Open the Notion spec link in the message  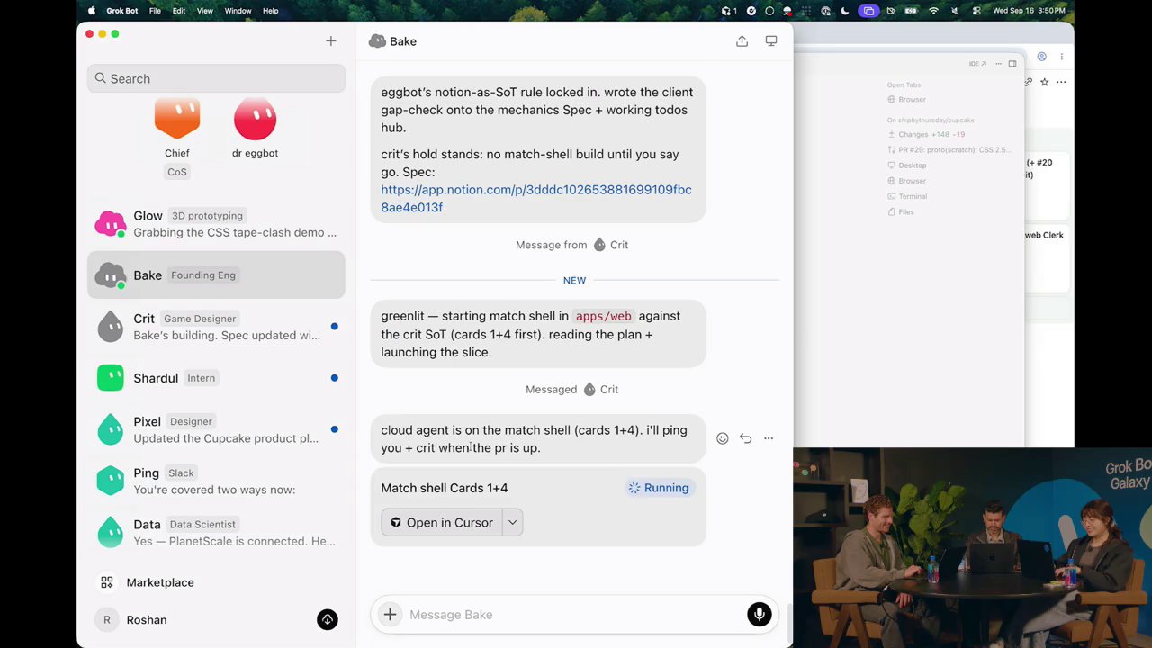point(536,198)
